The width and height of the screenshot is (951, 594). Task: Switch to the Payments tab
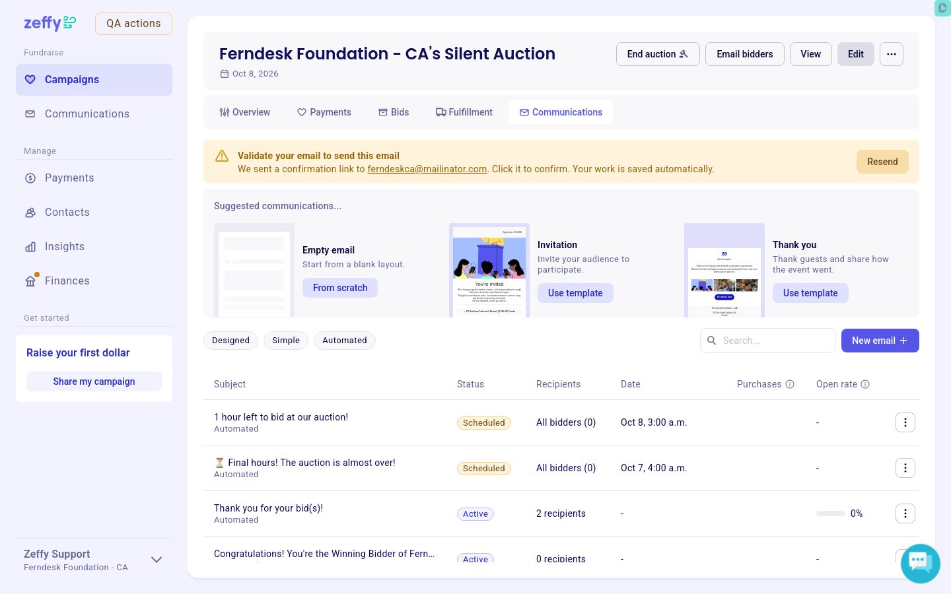324,112
